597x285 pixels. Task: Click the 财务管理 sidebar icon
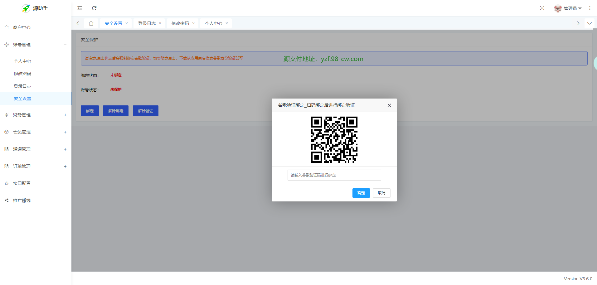tap(7, 115)
